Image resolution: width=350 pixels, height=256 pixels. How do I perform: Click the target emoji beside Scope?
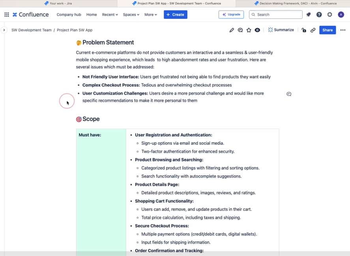point(79,119)
